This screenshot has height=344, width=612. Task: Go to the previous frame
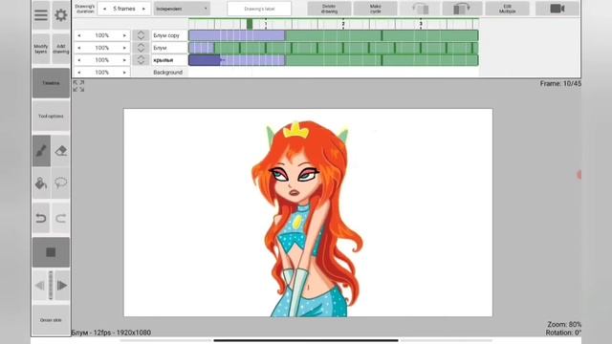pos(40,286)
